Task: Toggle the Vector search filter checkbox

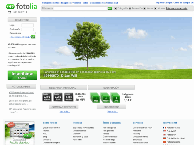Action: point(145,9)
